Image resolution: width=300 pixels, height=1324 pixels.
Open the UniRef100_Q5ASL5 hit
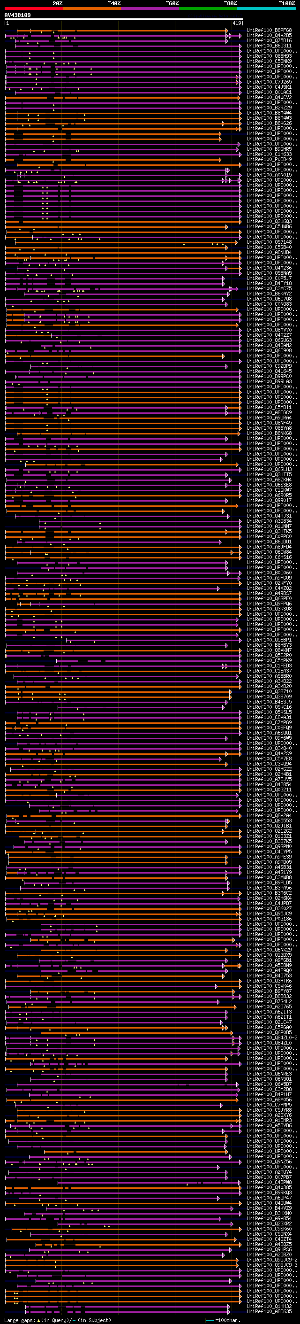pyautogui.click(x=269, y=712)
